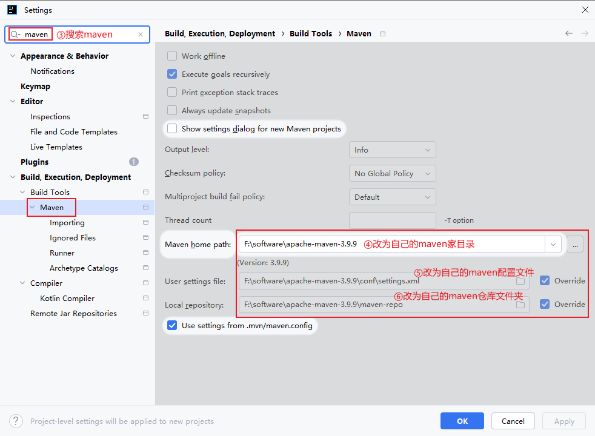The width and height of the screenshot is (595, 436).
Task: Click project-level icon on Archetype Catalogs row
Action: pyautogui.click(x=145, y=268)
